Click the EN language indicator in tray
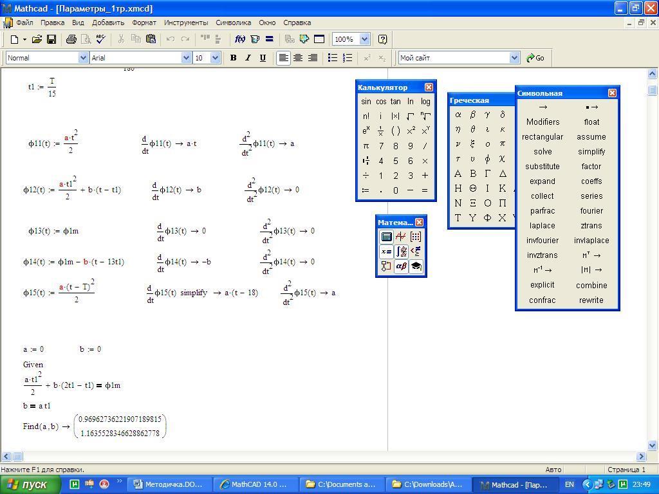The image size is (659, 494). 570,485
